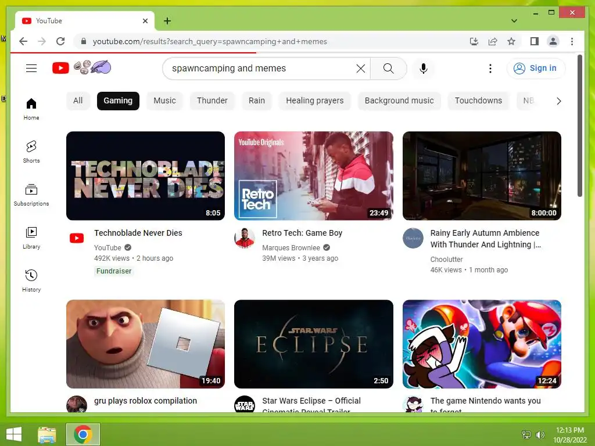Image resolution: width=595 pixels, height=446 pixels.
Task: Open Shorts in sidebar
Action: point(31,152)
